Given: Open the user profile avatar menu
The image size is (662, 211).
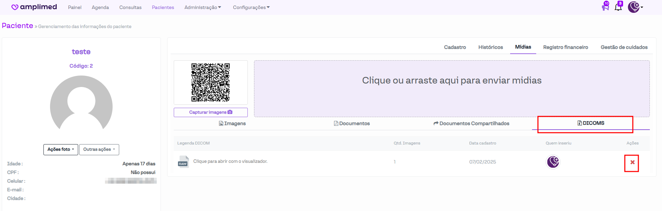Looking at the screenshot, I should coord(635,7).
